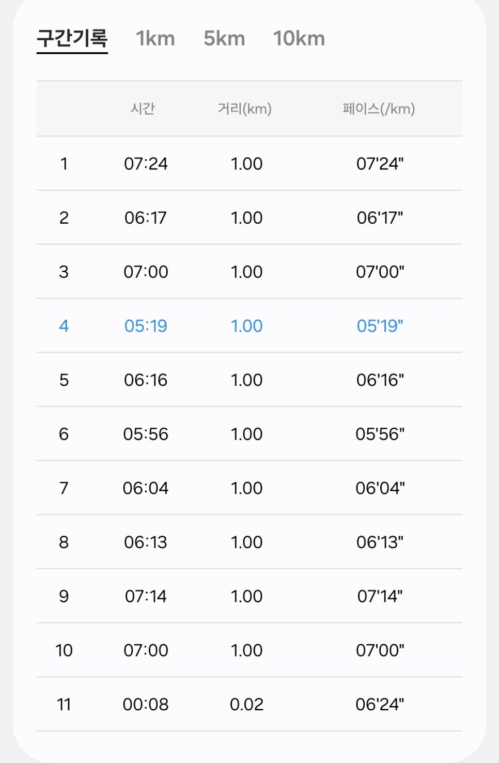This screenshot has width=499, height=763.
Task: Select lap 2 row with time 06:17
Action: click(249, 217)
